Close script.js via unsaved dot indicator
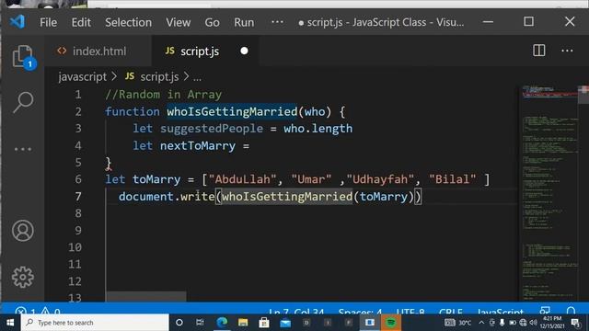 [x=244, y=51]
